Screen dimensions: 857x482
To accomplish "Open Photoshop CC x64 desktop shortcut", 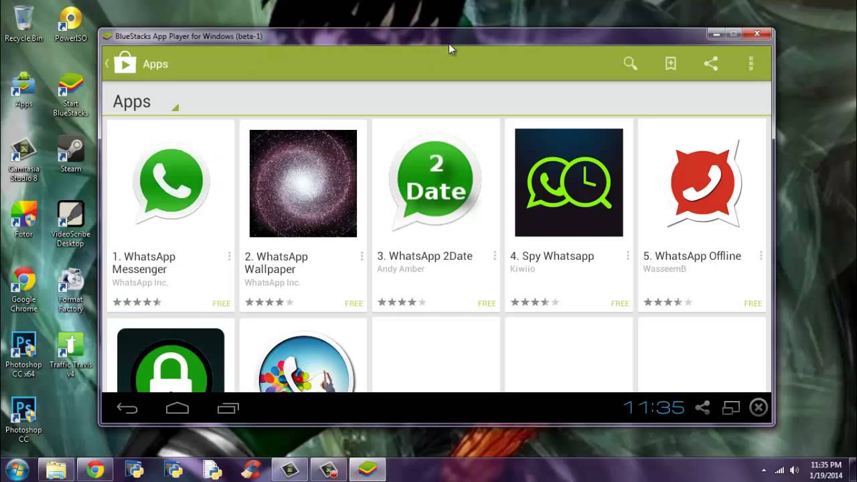I will (x=23, y=355).
